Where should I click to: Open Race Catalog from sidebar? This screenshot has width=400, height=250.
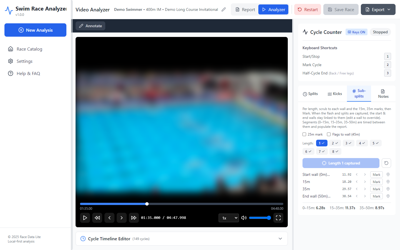click(x=35, y=49)
